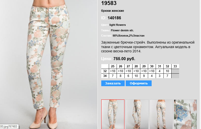Click the greyed-out size 33 cell in row 32
The height and width of the screenshot is (129, 201).
175,71
